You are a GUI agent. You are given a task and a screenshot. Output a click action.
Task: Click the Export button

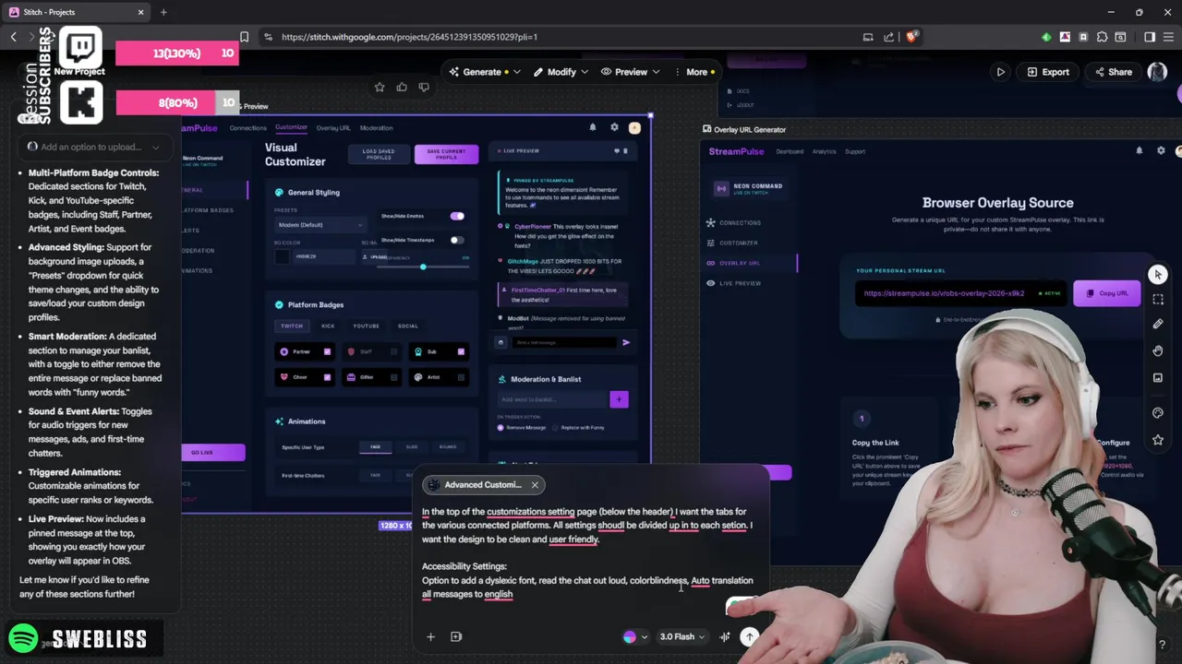tap(1048, 72)
